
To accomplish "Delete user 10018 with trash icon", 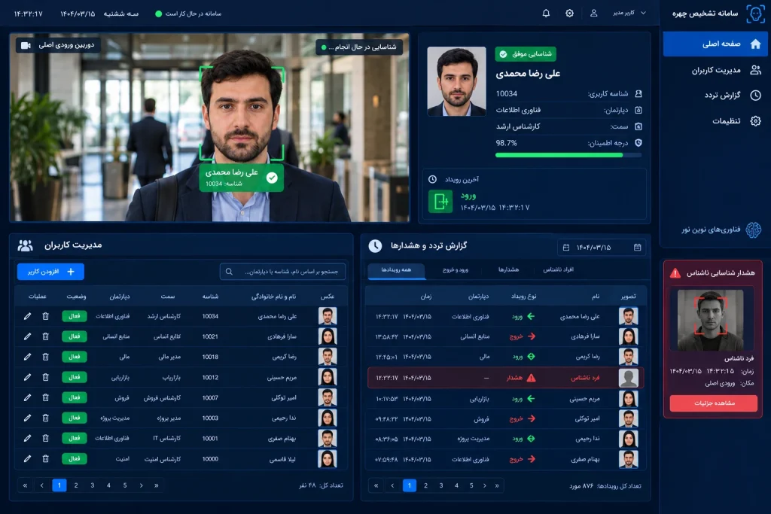I will pyautogui.click(x=45, y=357).
